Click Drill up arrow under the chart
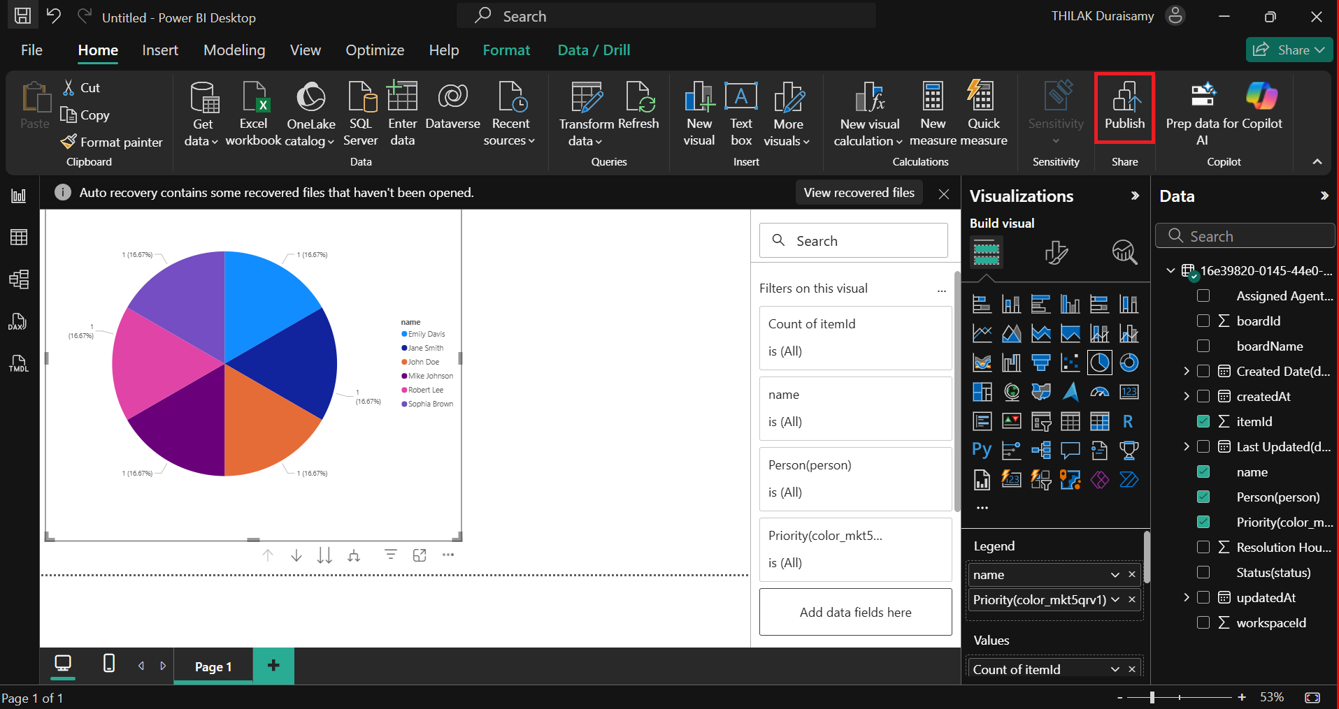The height and width of the screenshot is (709, 1339). pyautogui.click(x=268, y=555)
